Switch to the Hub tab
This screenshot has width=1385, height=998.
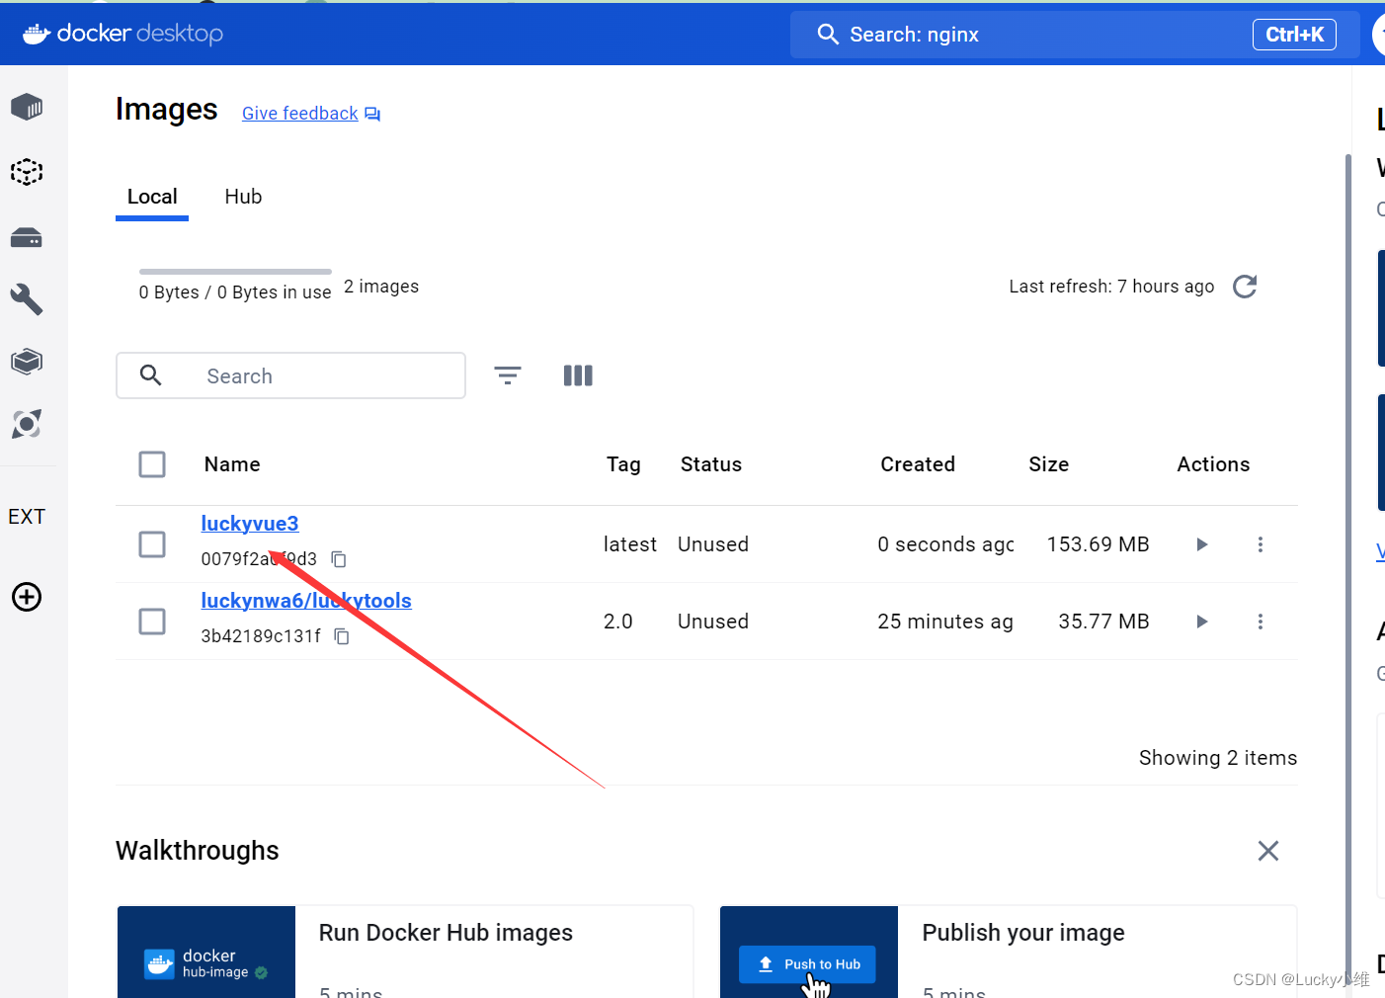(243, 197)
